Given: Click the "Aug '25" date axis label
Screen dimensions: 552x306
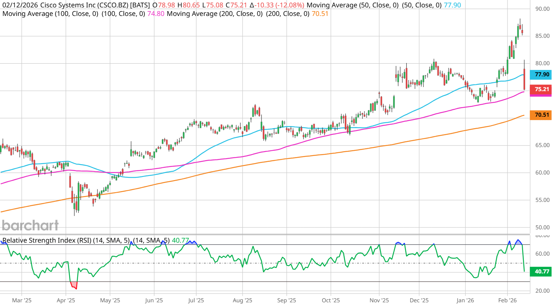Looking at the screenshot, I should click(x=243, y=300).
